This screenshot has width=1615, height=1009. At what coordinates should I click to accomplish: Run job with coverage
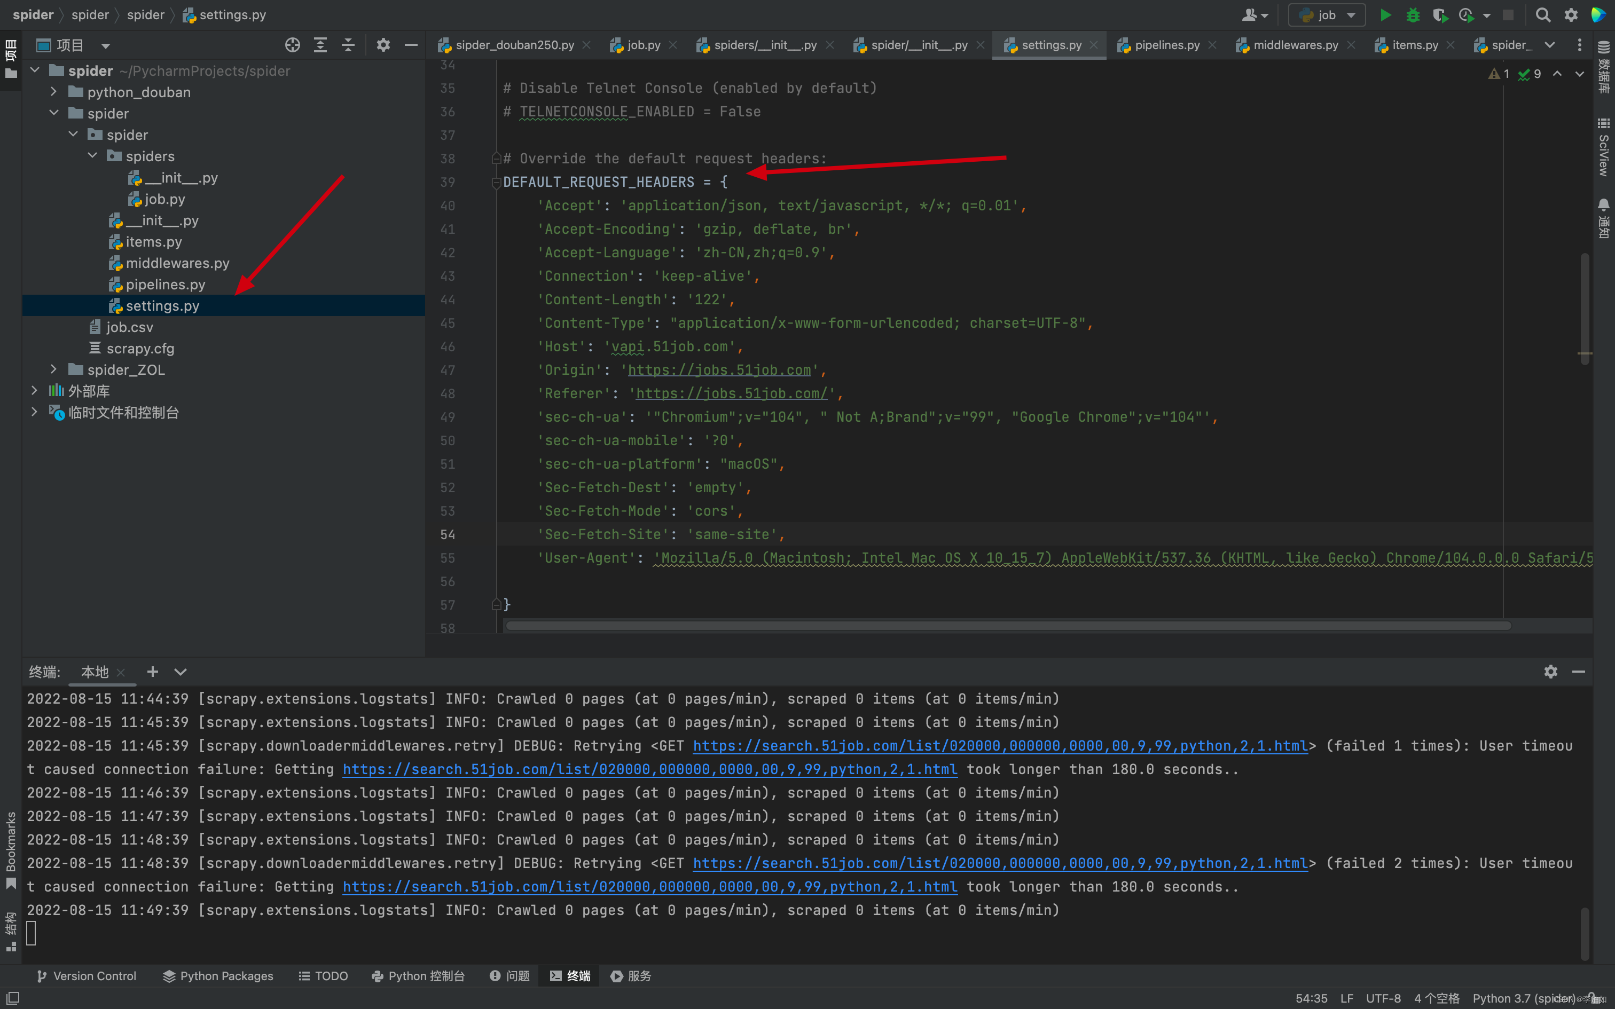tap(1439, 15)
